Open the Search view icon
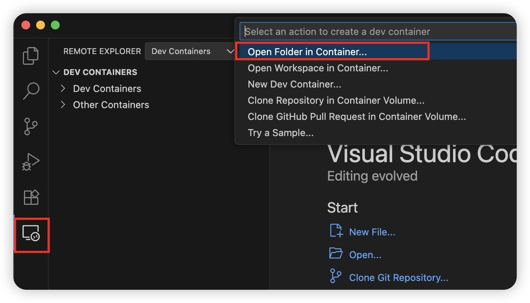Viewport: 530px width, 303px height. 31,91
